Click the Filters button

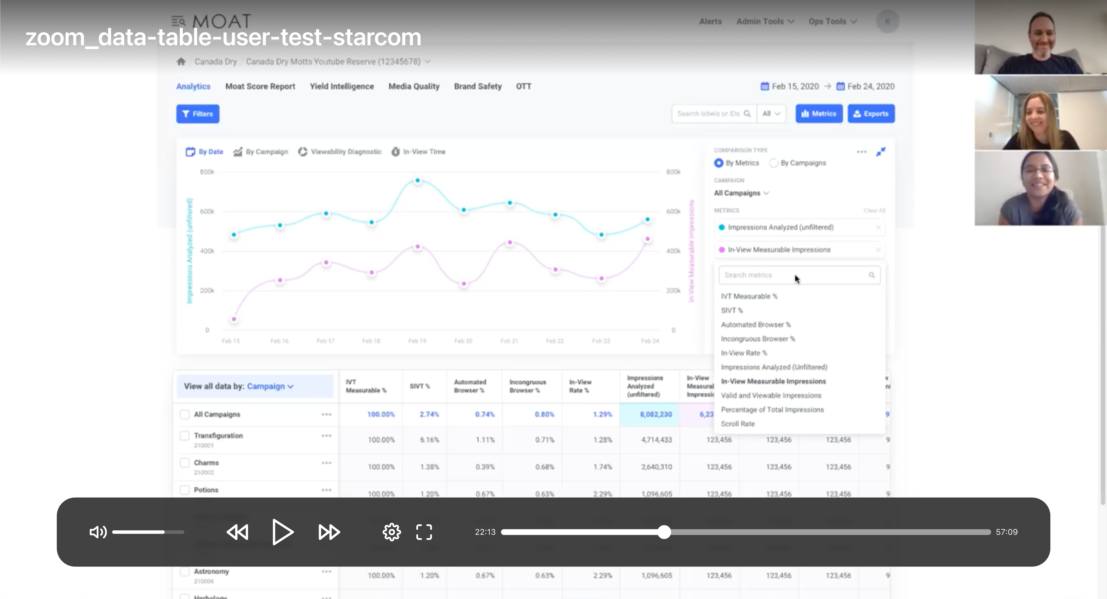point(198,114)
